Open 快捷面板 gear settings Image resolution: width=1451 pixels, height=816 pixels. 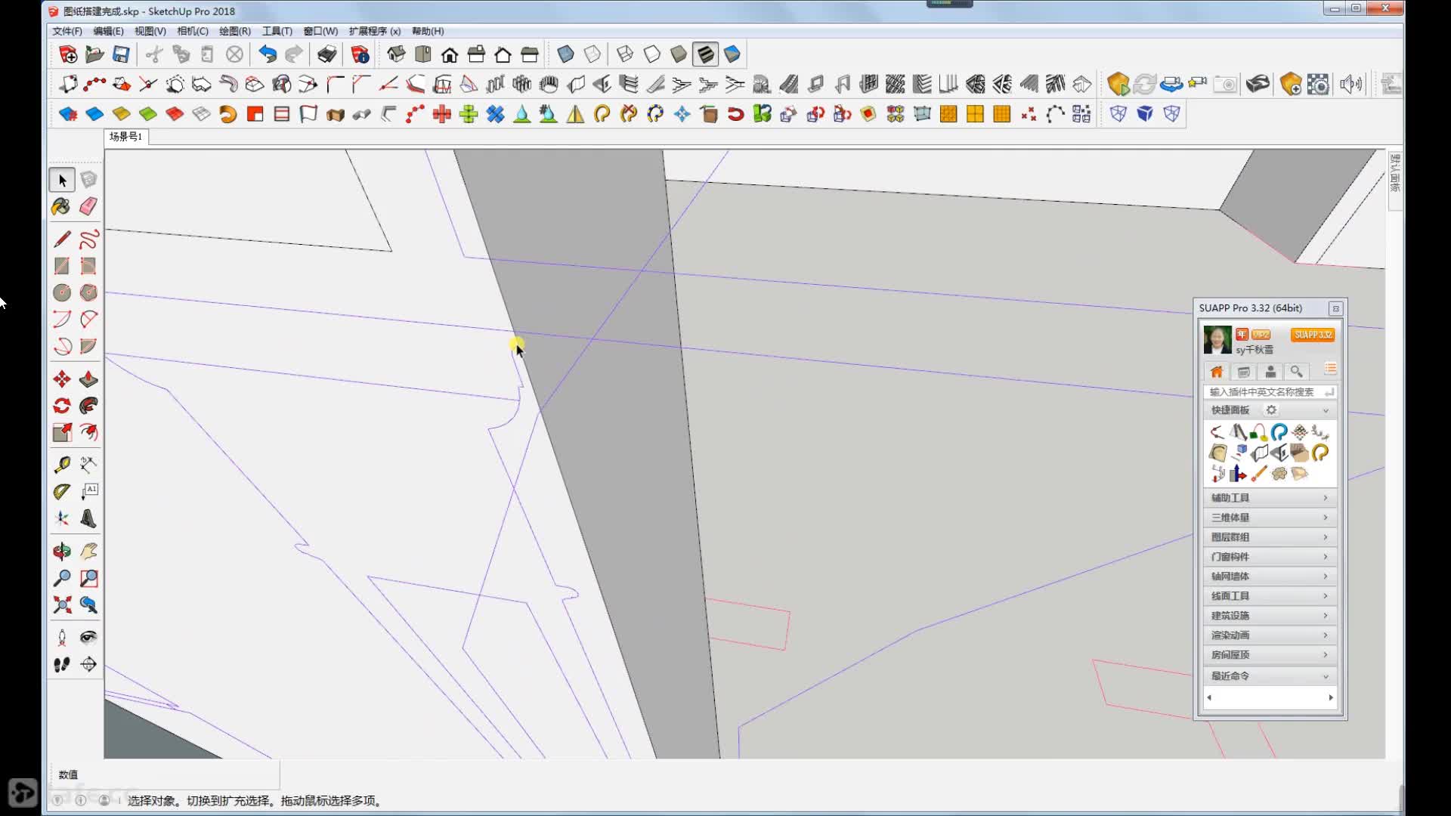pos(1271,410)
